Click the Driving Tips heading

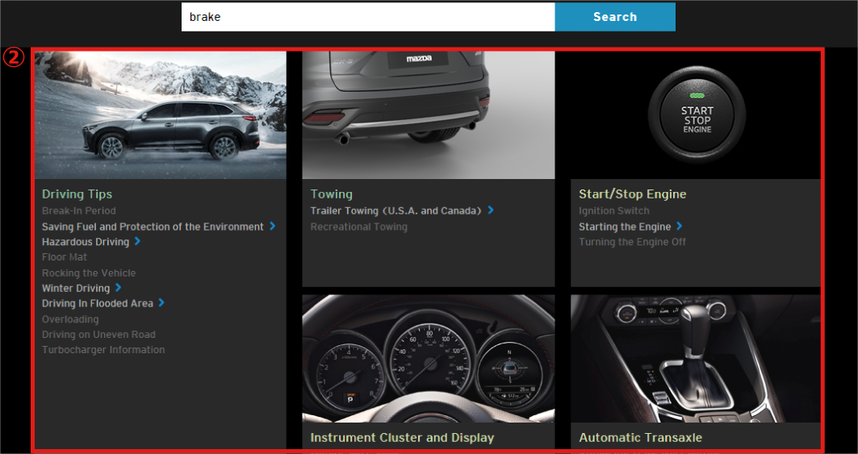pyautogui.click(x=77, y=194)
